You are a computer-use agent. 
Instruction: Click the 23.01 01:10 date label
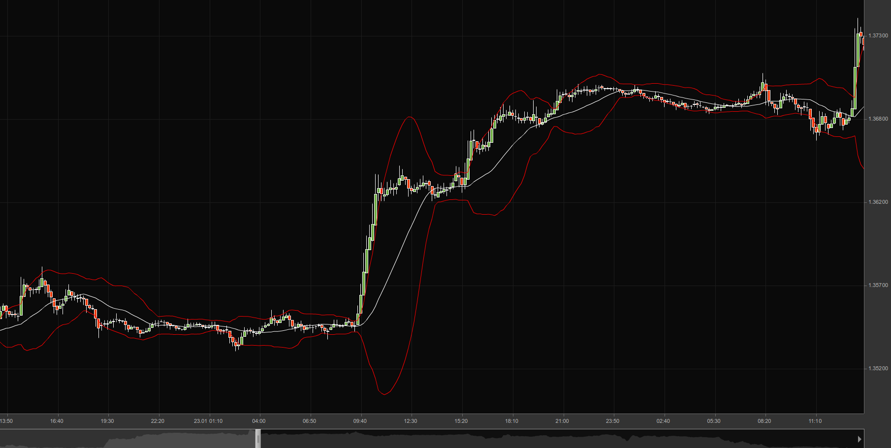pos(208,421)
